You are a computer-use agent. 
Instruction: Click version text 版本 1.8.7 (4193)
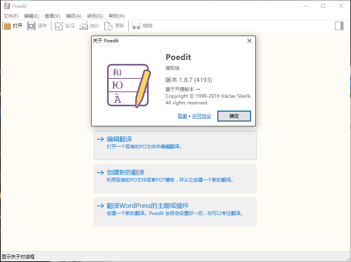(x=189, y=80)
